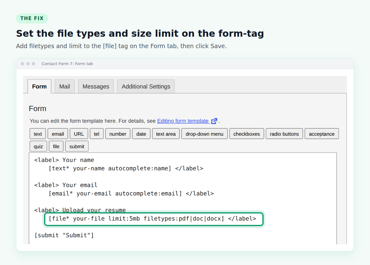Open the Messages tab

96,86
